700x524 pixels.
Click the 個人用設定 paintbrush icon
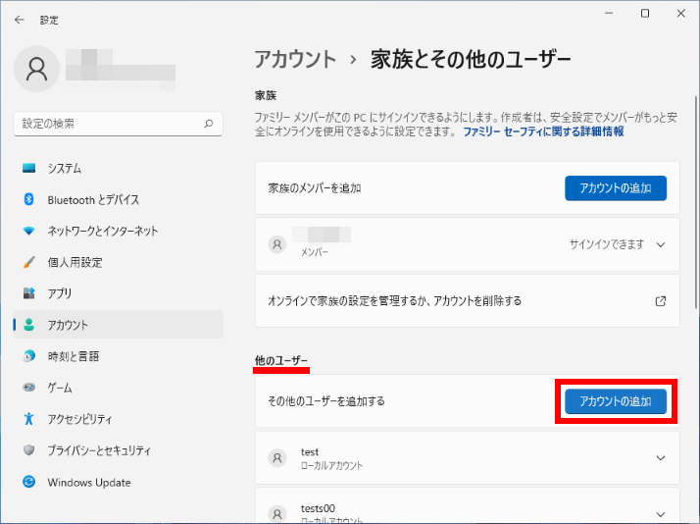(29, 262)
